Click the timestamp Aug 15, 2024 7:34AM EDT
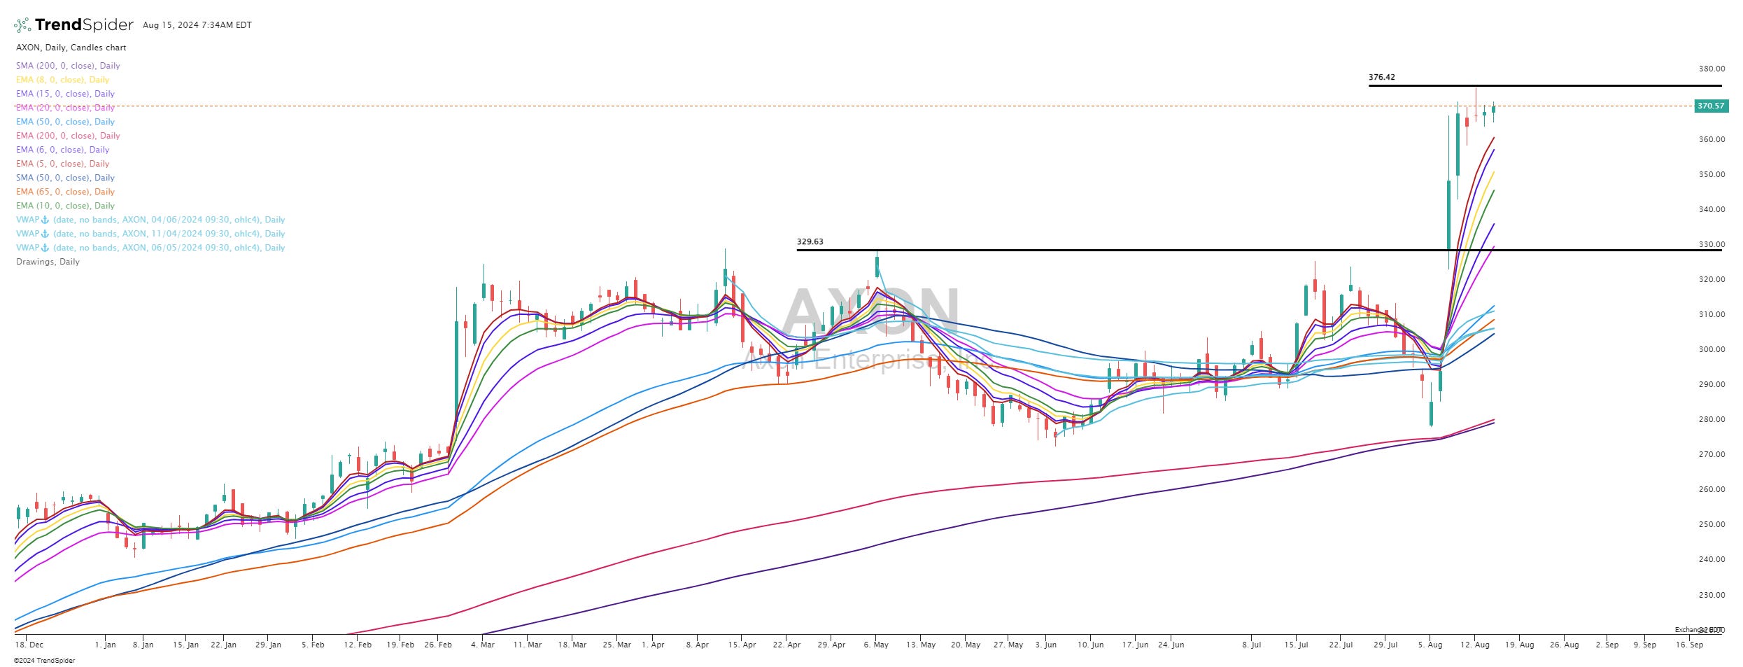The height and width of the screenshot is (667, 1743). pos(197,25)
